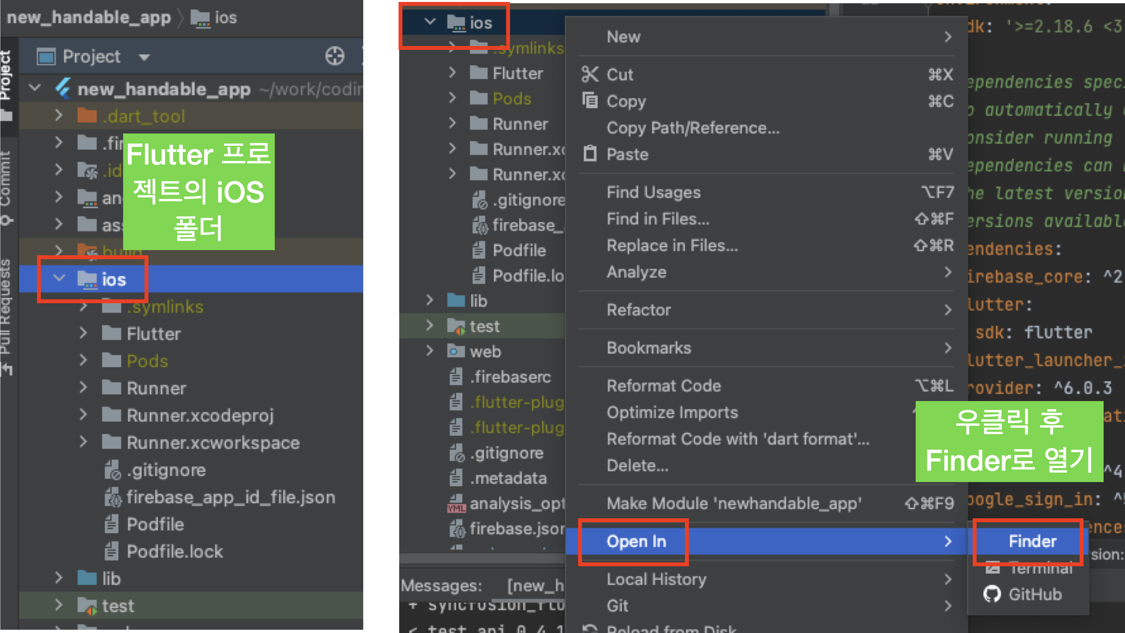Click the Commit sidebar tool icon
Image resolution: width=1125 pixels, height=633 pixels.
pyautogui.click(x=6, y=221)
